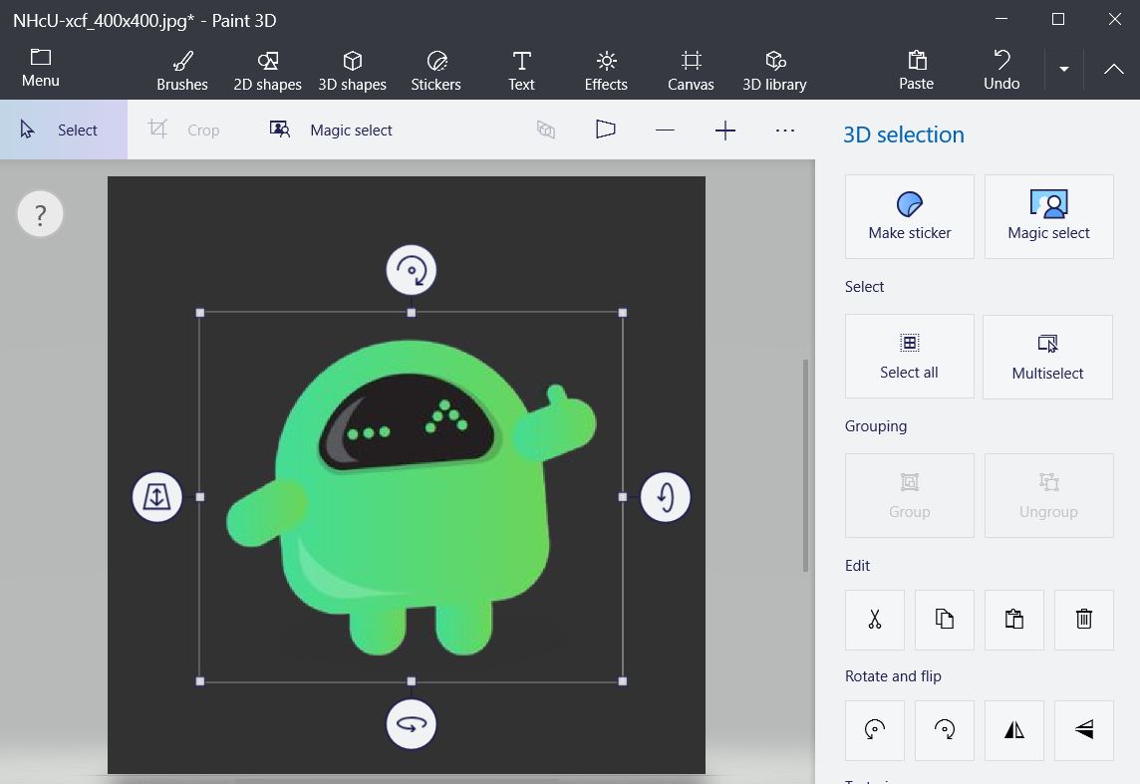1140x784 pixels.
Task: Click the bottom X-axis rotation handle
Action: click(412, 723)
